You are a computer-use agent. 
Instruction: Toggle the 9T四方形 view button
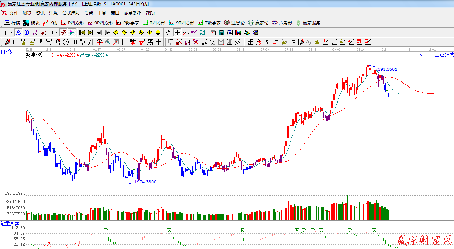[x=182, y=23]
